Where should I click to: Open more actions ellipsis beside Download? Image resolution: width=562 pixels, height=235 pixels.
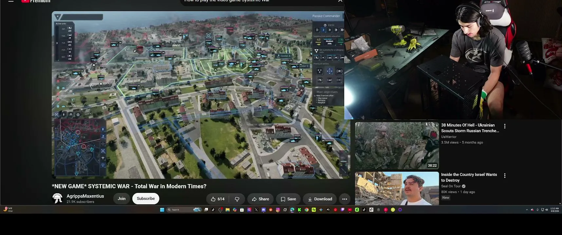pos(345,199)
